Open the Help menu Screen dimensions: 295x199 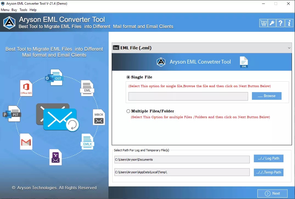tap(33, 10)
